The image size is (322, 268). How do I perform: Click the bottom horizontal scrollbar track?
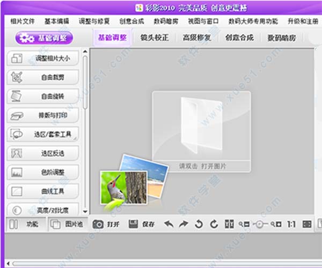(167, 264)
